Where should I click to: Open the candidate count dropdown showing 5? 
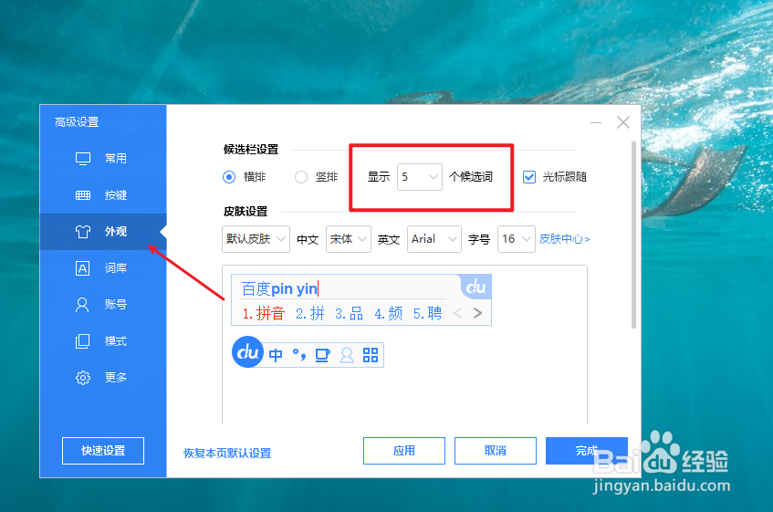(420, 177)
